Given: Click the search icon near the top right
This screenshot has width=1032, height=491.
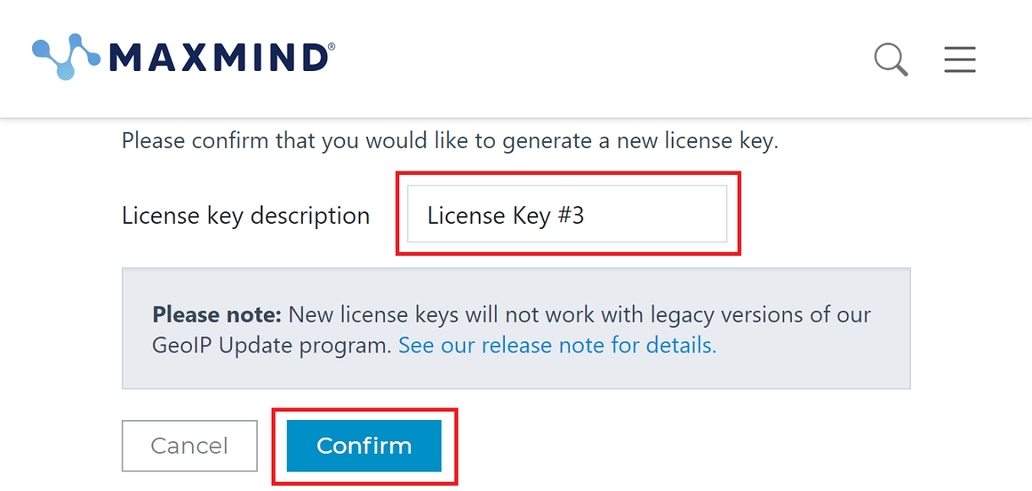Looking at the screenshot, I should point(889,59).
